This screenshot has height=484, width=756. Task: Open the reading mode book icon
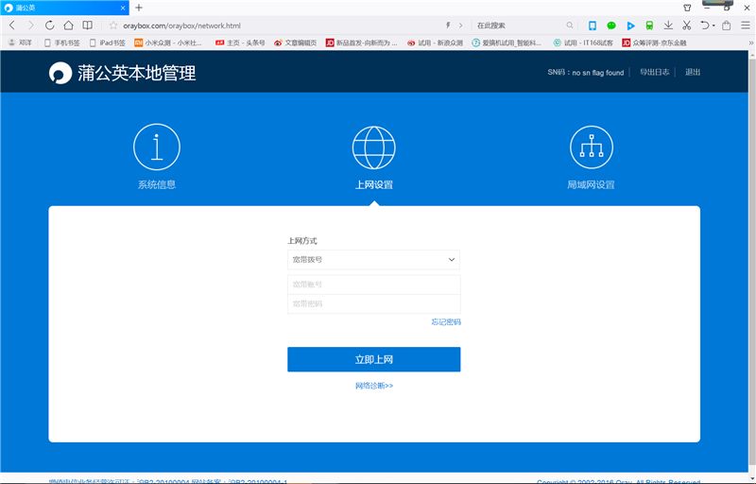(x=87, y=26)
